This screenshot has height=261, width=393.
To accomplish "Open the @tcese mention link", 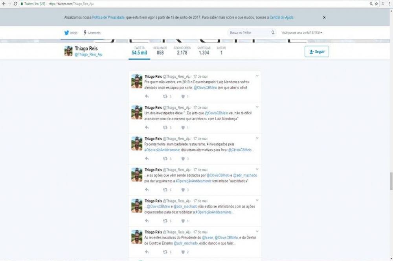I will point(208,237).
